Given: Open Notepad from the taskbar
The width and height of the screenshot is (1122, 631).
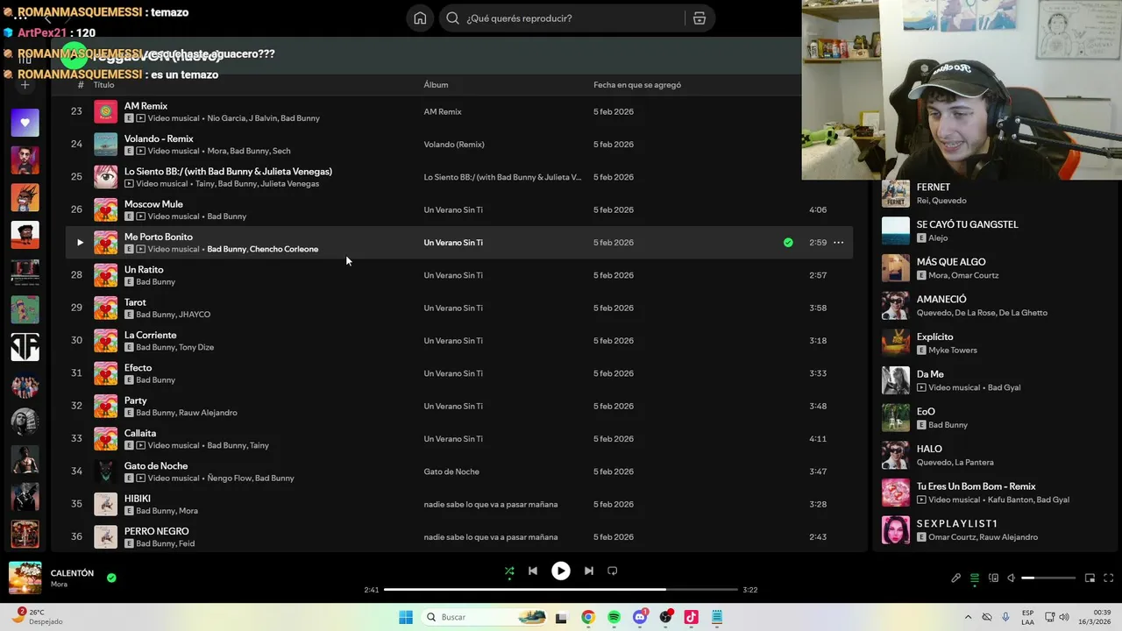Looking at the screenshot, I should pos(717,617).
